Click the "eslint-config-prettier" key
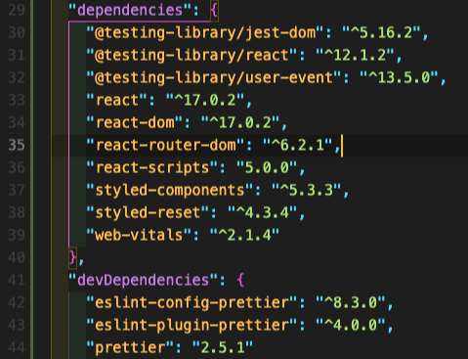The height and width of the screenshot is (359, 468). pos(191,302)
